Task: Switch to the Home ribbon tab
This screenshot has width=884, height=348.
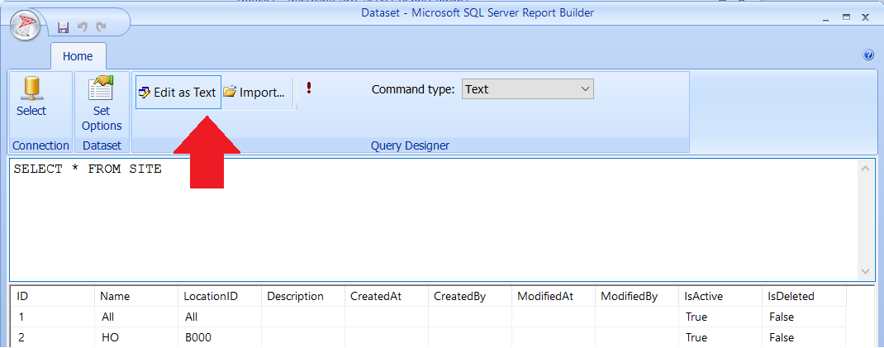Action: 78,56
